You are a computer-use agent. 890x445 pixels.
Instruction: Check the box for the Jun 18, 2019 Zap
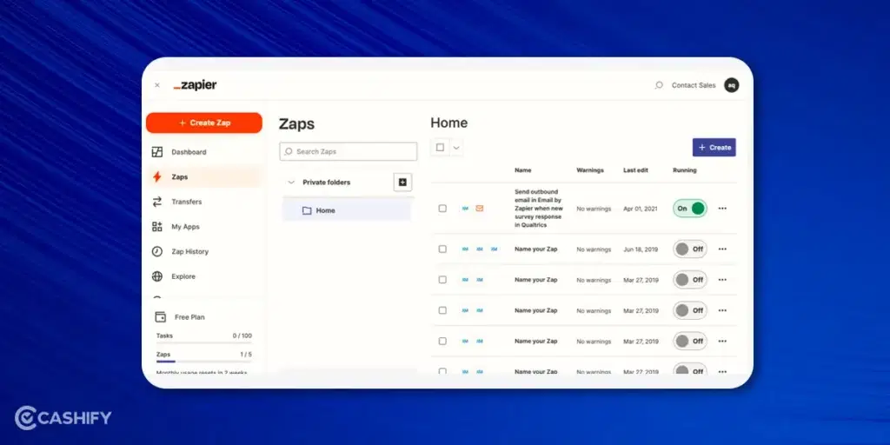442,249
